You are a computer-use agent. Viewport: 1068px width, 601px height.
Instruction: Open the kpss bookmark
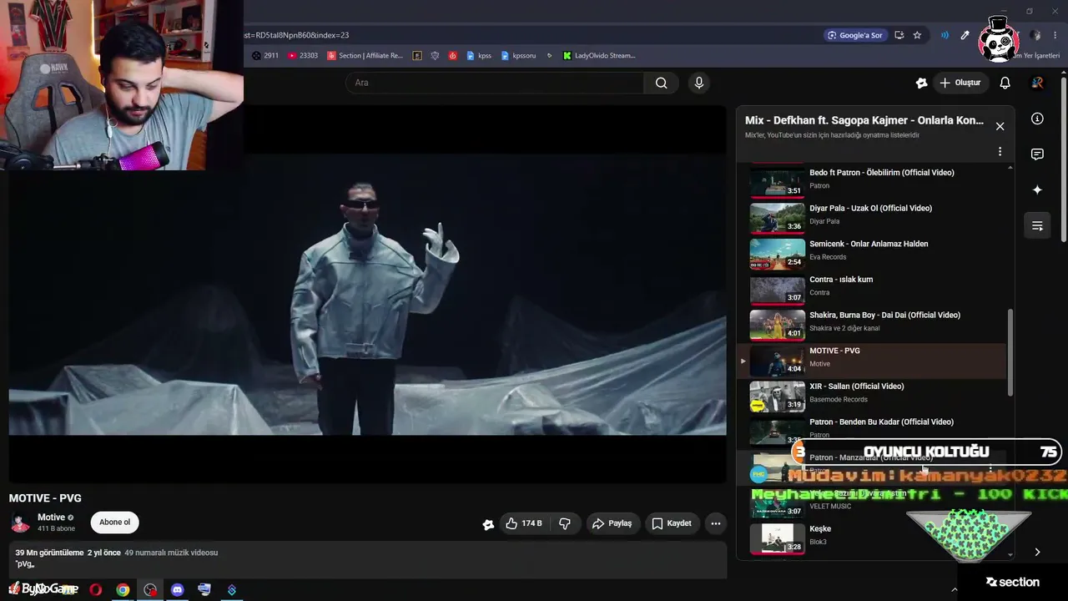[479, 56]
